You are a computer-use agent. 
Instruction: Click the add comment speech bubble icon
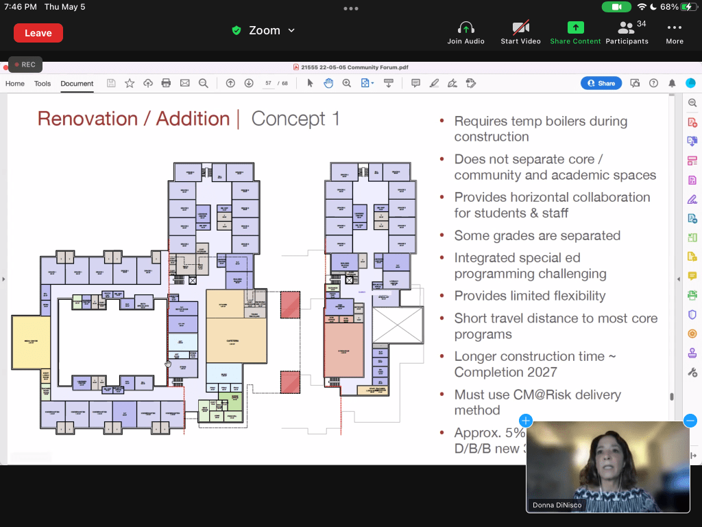coord(415,83)
